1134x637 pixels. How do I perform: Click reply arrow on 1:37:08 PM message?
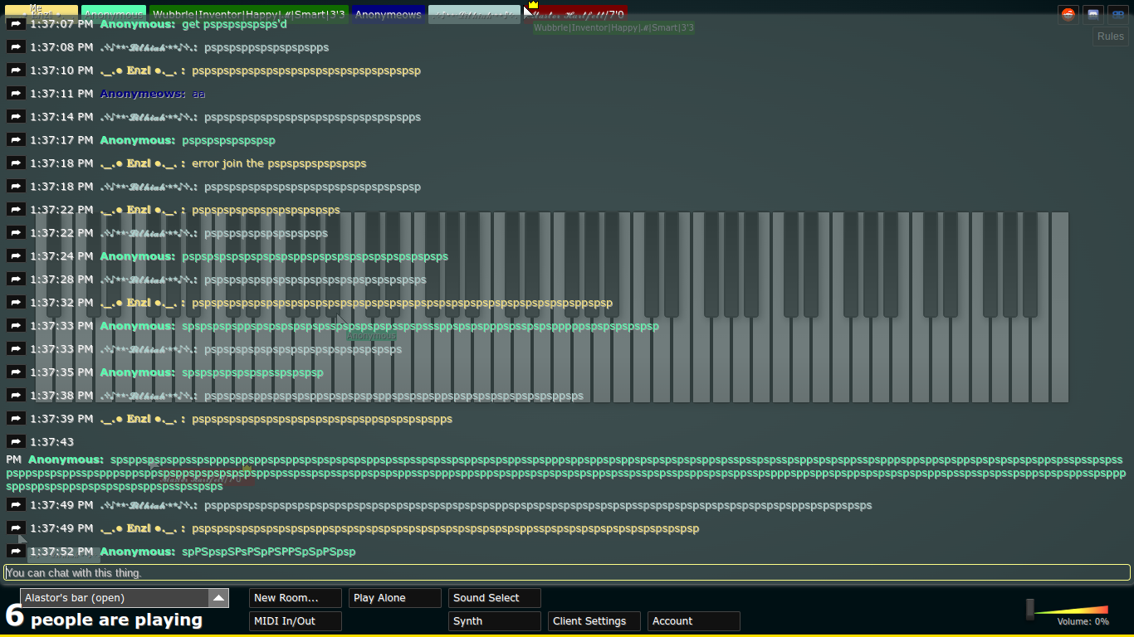pos(16,47)
